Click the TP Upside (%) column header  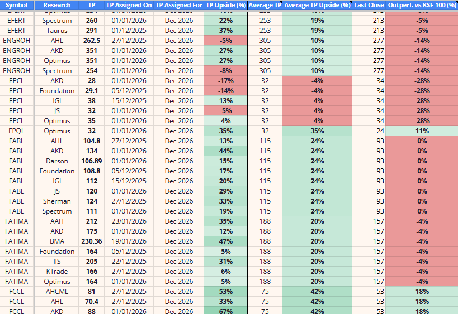pos(226,5)
